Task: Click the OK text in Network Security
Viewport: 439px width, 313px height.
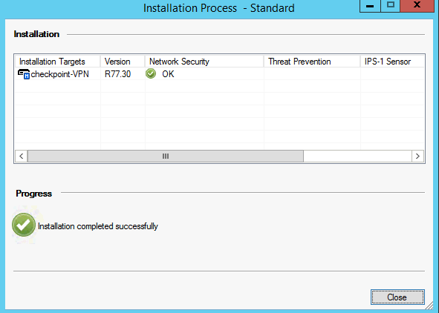Action: pos(168,74)
